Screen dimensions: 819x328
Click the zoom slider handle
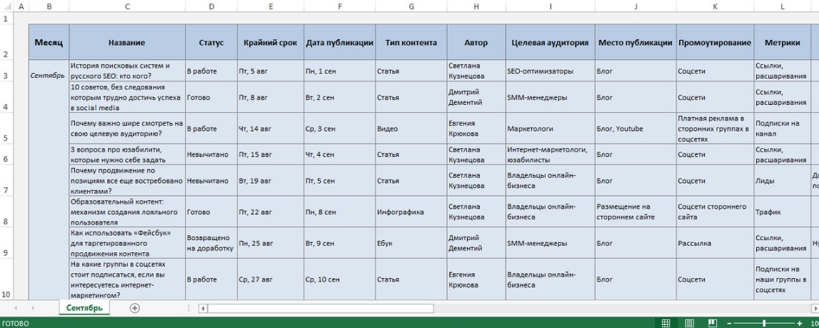click(x=763, y=323)
